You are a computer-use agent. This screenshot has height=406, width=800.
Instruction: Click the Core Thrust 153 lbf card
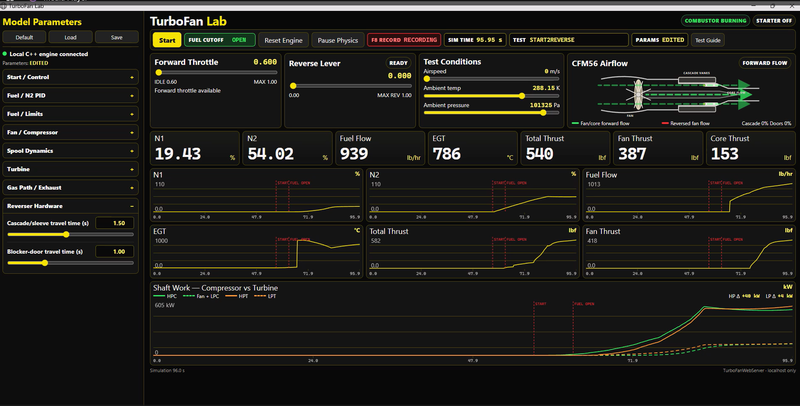(x=751, y=148)
